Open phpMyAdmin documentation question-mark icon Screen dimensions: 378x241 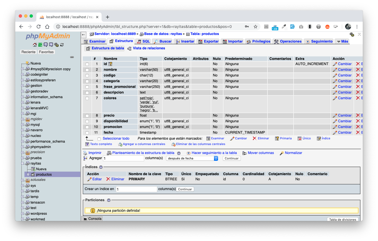click(46, 45)
